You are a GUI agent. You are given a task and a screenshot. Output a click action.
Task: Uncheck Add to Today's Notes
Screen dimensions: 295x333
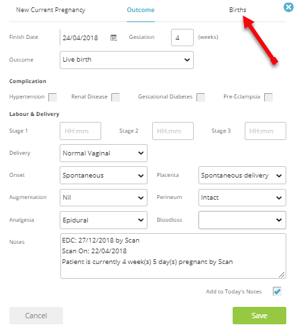click(277, 291)
